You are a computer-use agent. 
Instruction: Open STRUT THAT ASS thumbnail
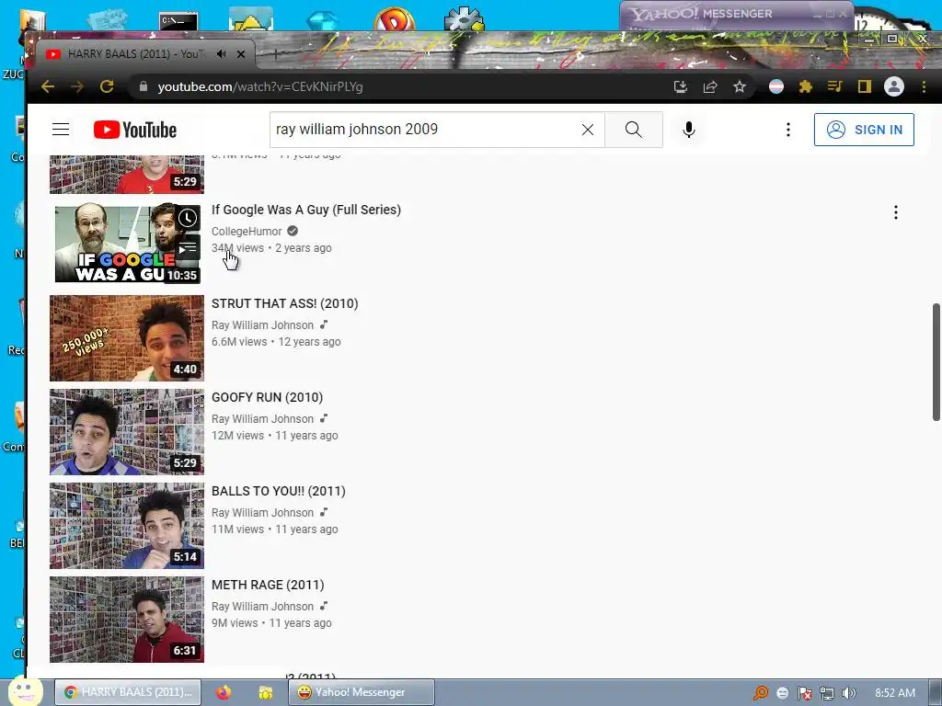127,338
